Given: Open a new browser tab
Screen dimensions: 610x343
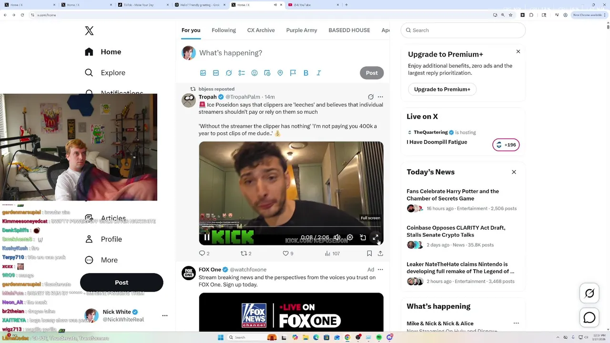Looking at the screenshot, I should 346,5.
